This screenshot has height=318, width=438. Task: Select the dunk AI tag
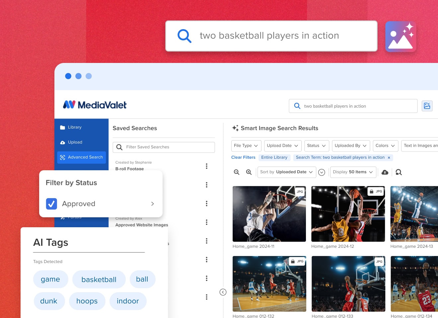(49, 301)
